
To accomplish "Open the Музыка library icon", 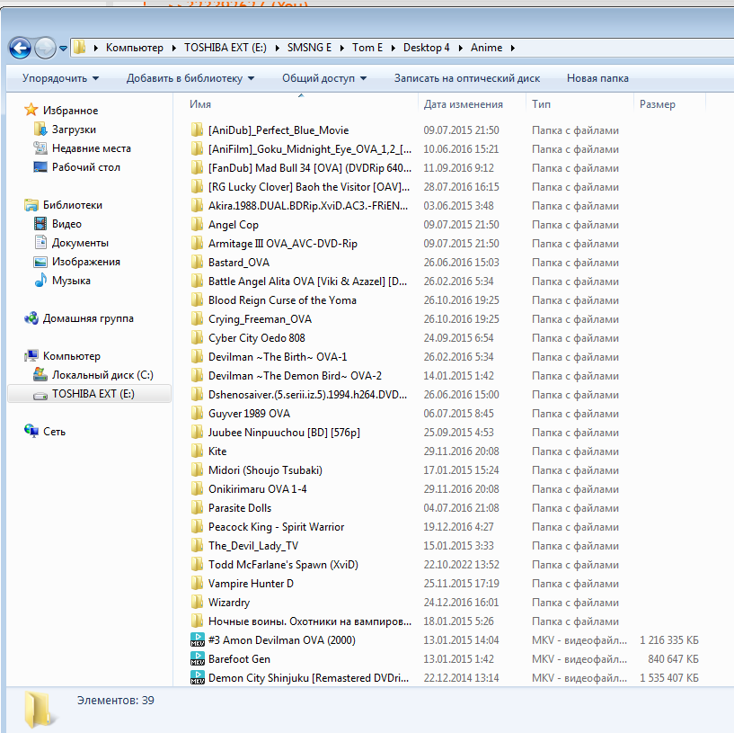I will point(40,281).
